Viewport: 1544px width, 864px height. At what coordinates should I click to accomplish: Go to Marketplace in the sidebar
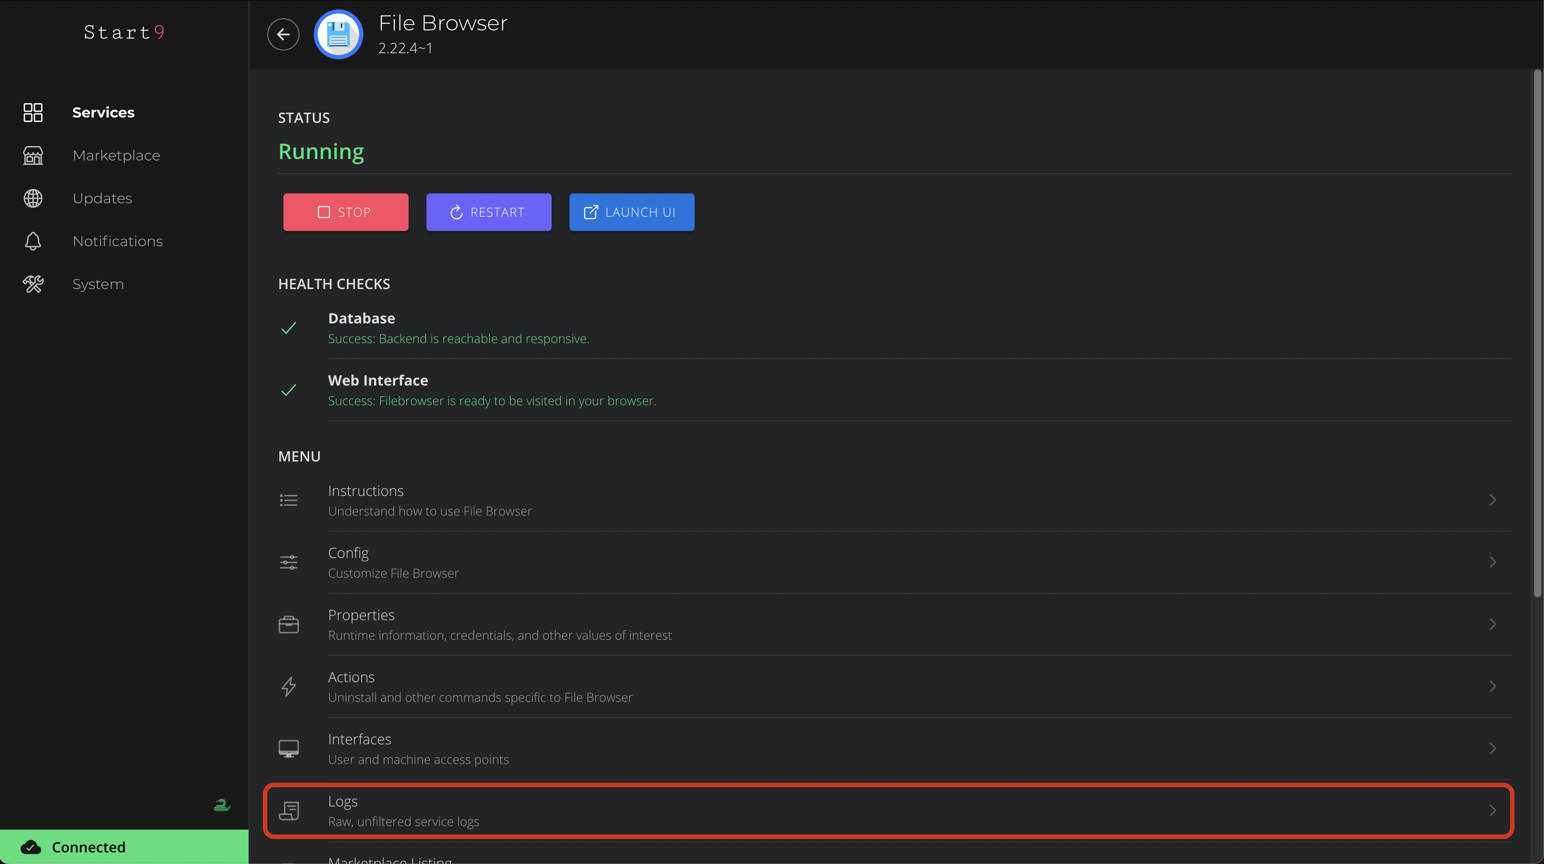[x=116, y=155]
